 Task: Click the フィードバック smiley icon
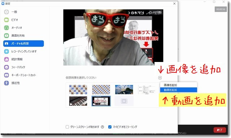coord(6,67)
